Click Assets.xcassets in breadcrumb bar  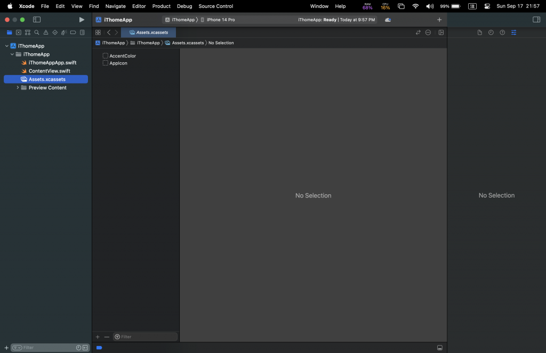tap(184, 43)
